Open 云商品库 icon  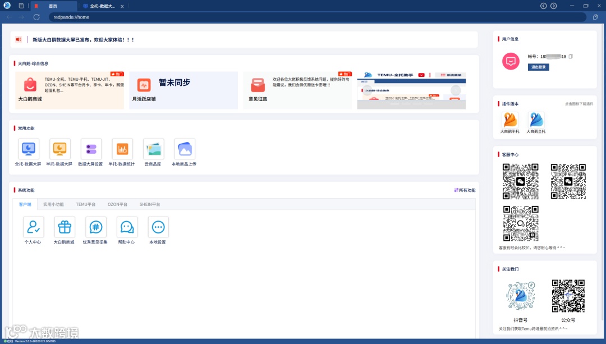click(153, 149)
